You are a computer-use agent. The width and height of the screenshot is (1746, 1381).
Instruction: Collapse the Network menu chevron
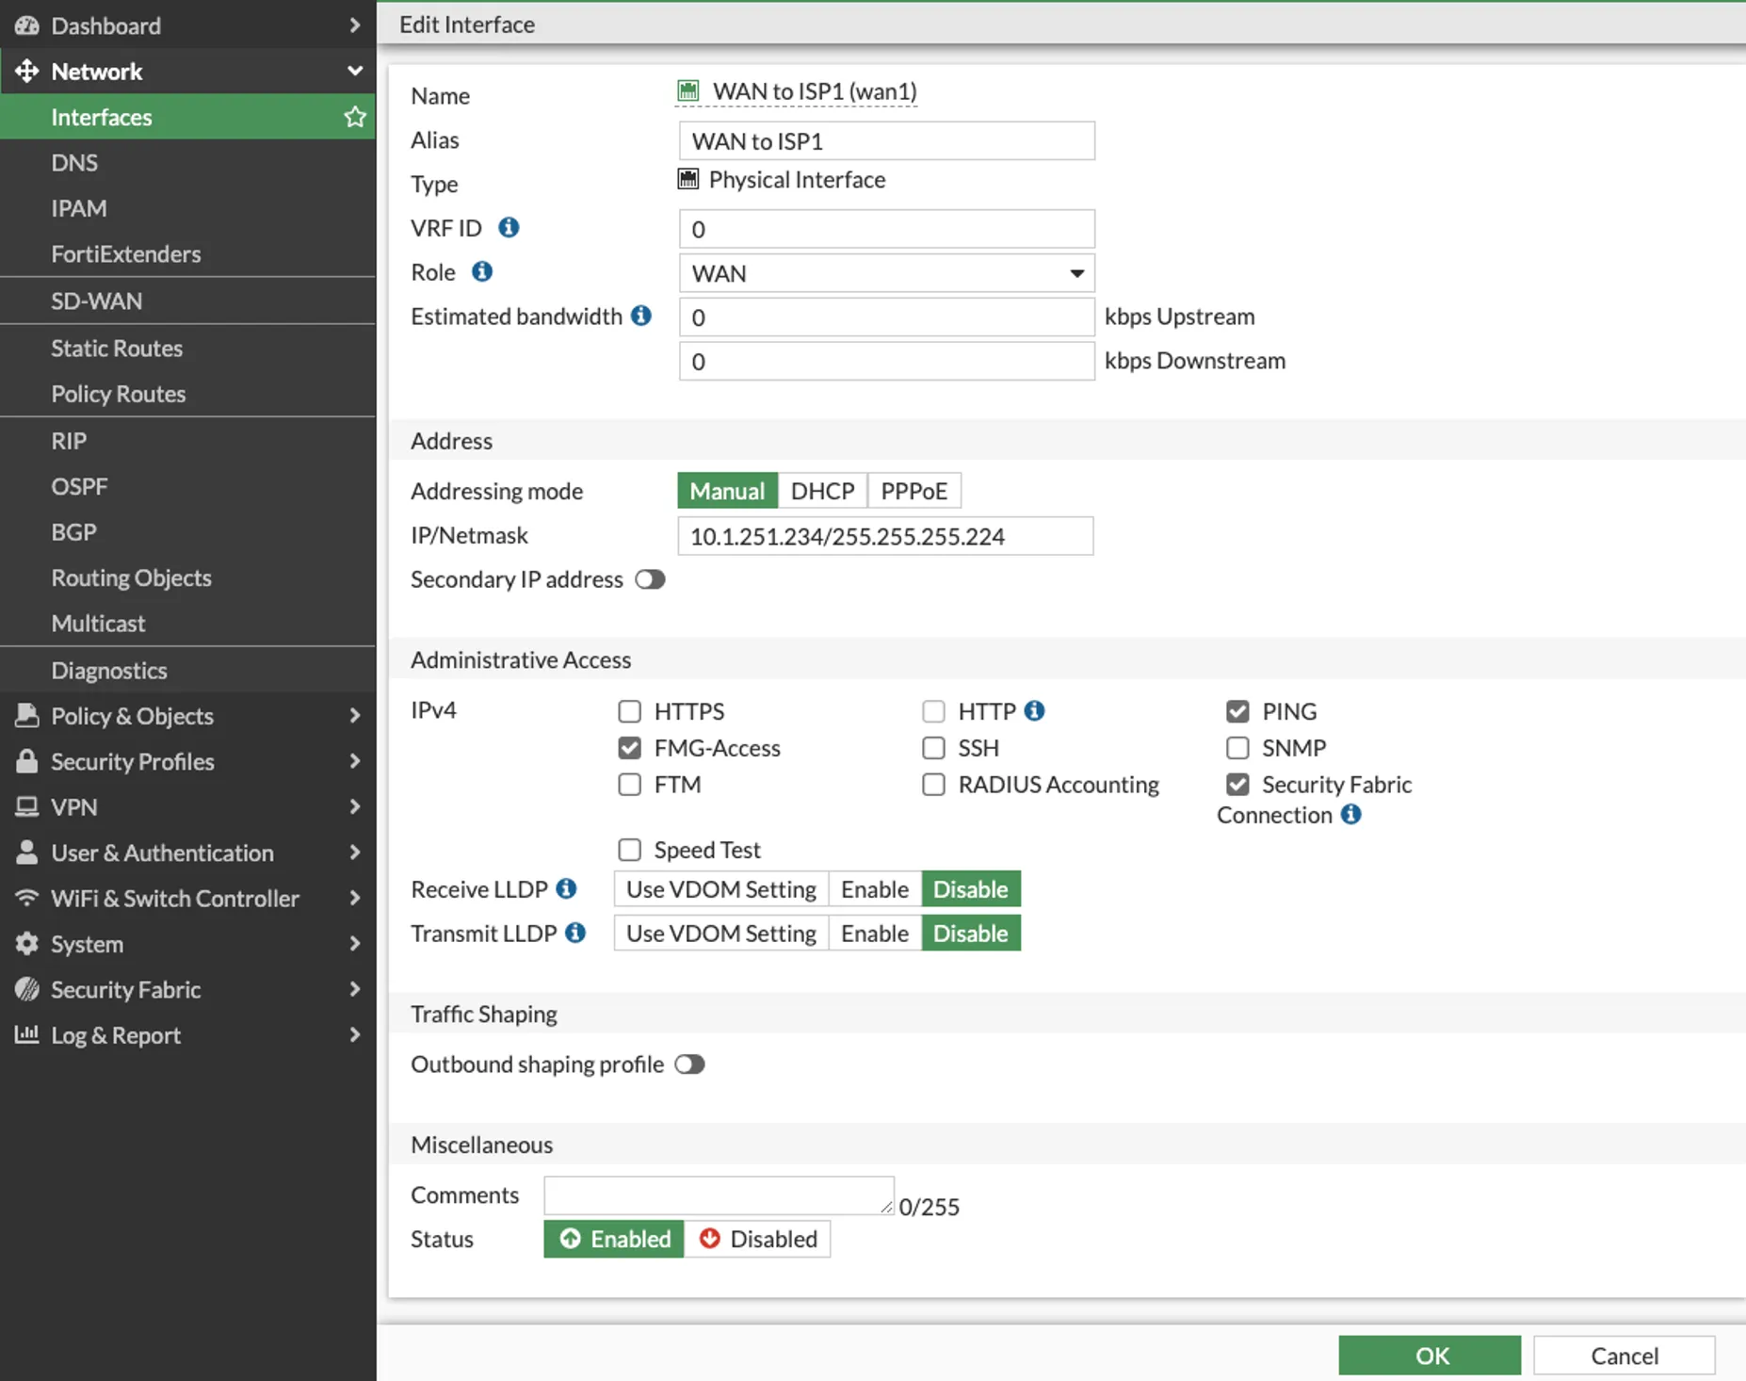point(355,71)
